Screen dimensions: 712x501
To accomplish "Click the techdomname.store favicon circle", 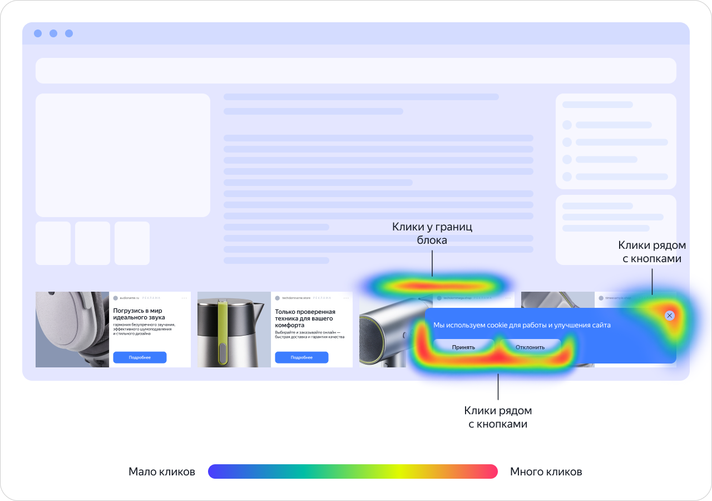I will [x=278, y=298].
